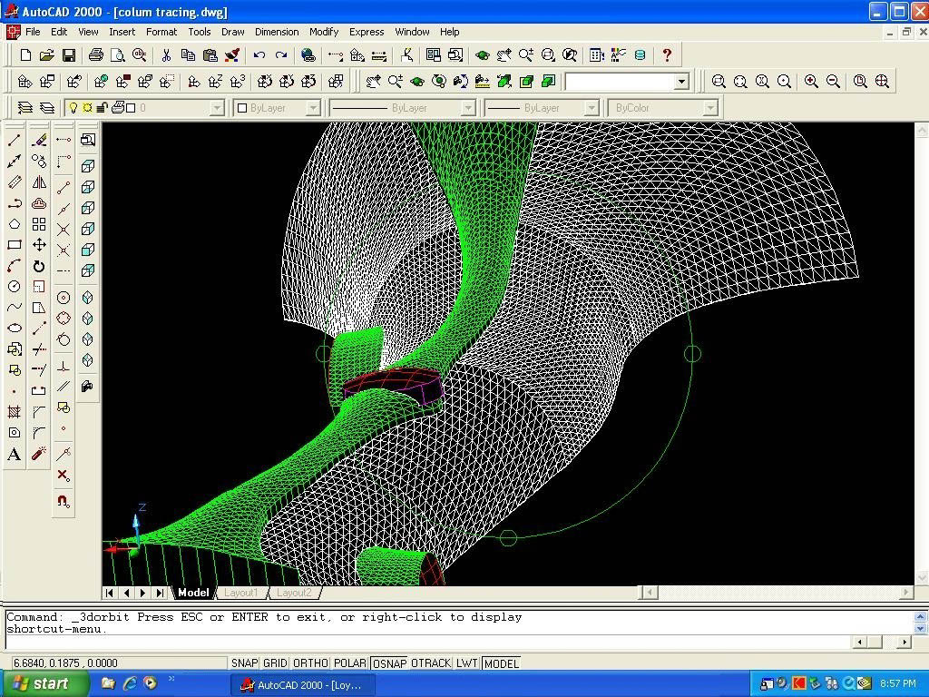The image size is (929, 697).
Task: Disable OSNAP in the status bar
Action: point(389,663)
